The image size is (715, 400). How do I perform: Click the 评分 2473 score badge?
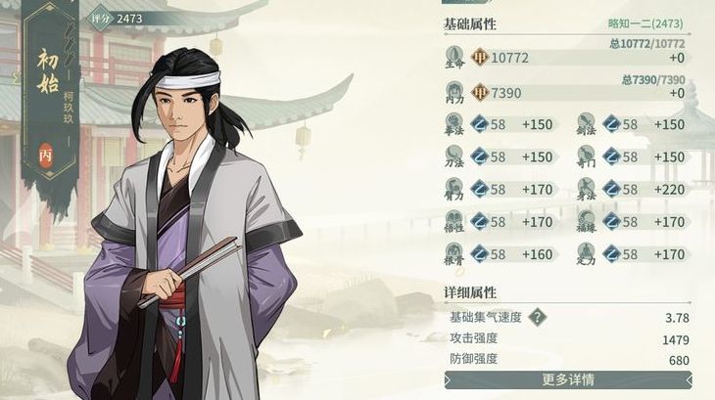click(117, 19)
